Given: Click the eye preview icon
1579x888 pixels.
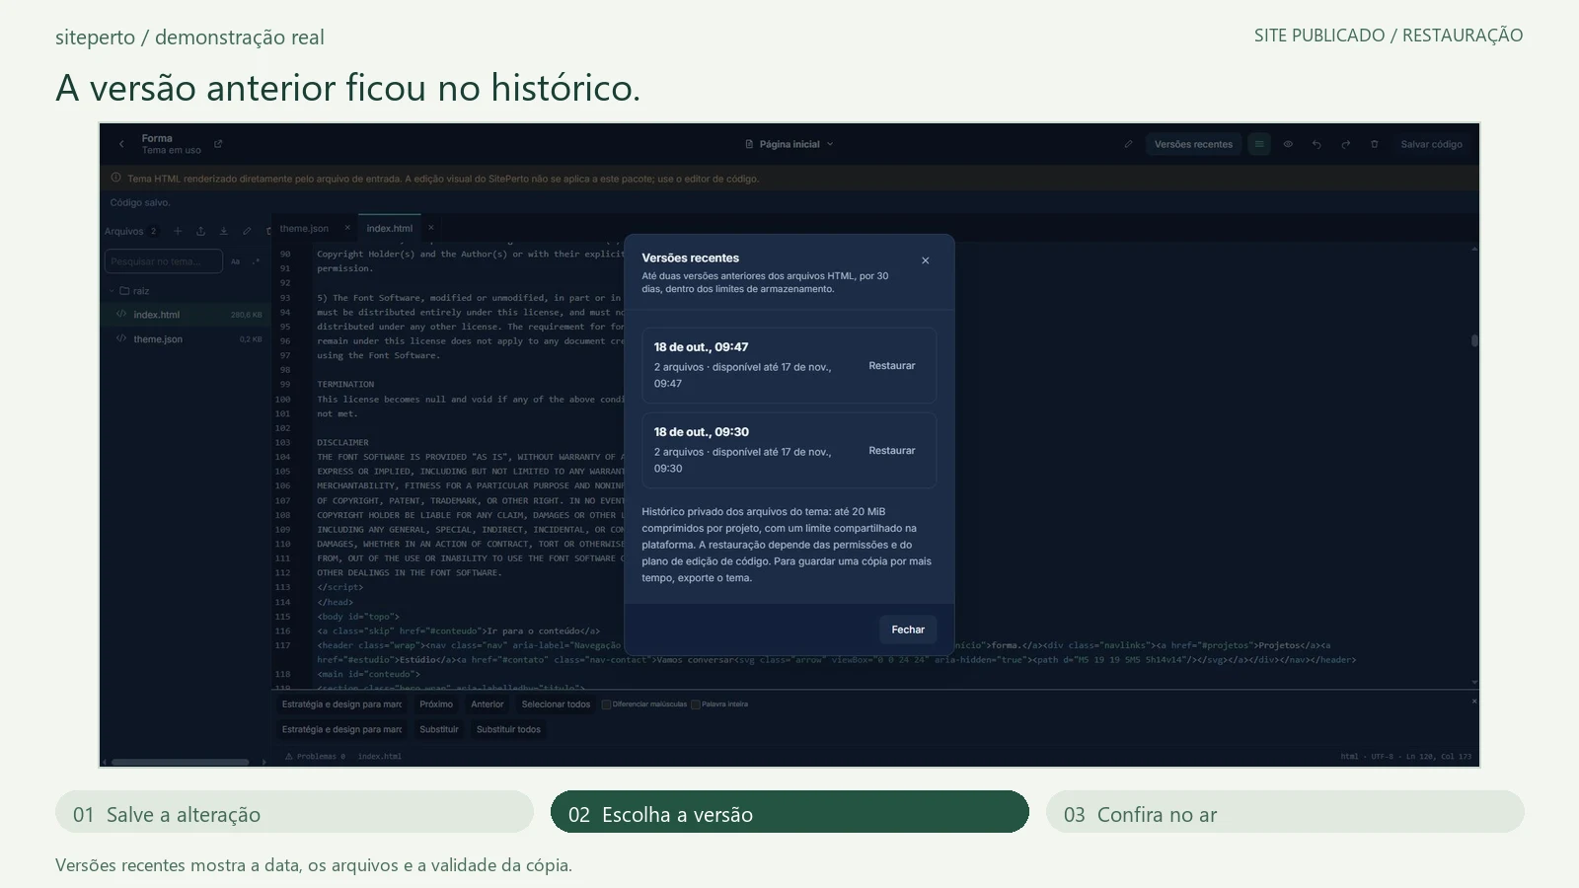Looking at the screenshot, I should (1288, 144).
